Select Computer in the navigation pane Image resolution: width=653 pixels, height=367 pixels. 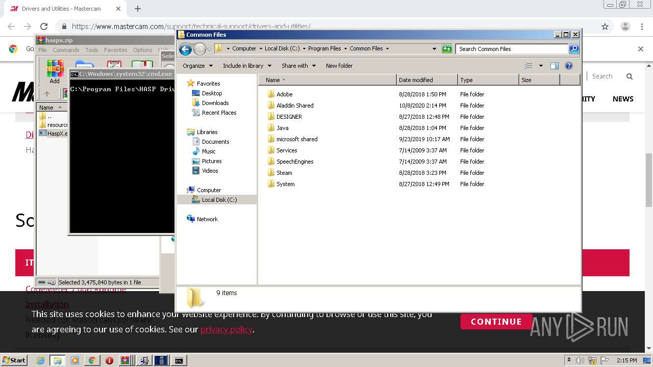pyautogui.click(x=209, y=190)
